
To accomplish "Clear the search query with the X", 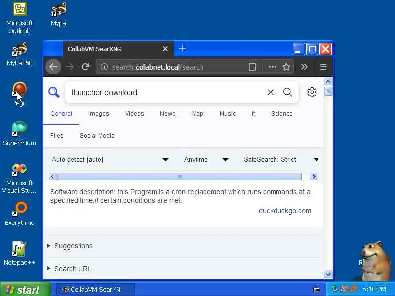I will (270, 92).
